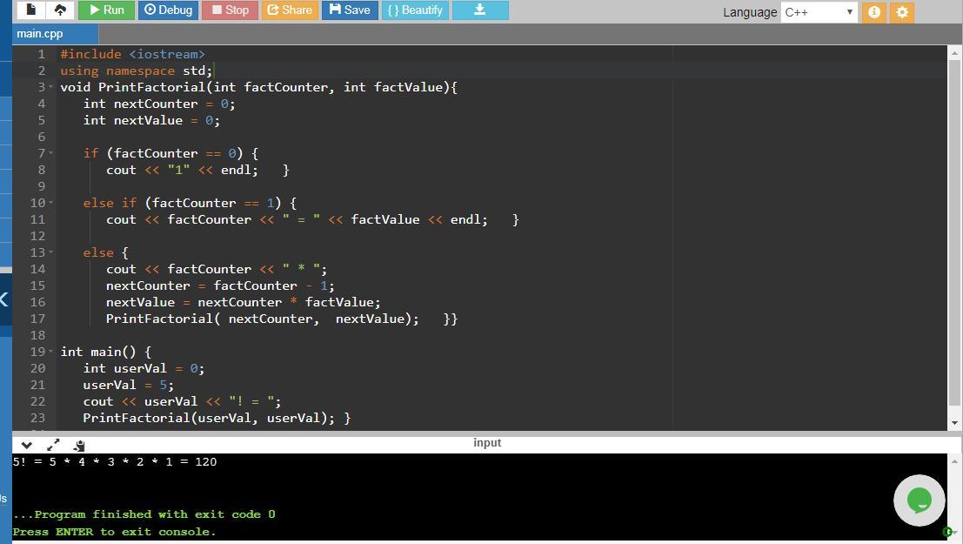963x544 pixels.
Task: Switch to the main.cpp tab
Action: tap(41, 33)
